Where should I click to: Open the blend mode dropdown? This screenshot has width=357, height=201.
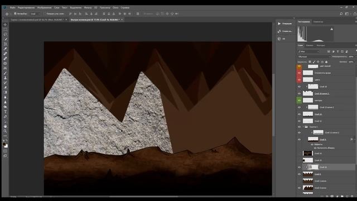click(x=313, y=57)
